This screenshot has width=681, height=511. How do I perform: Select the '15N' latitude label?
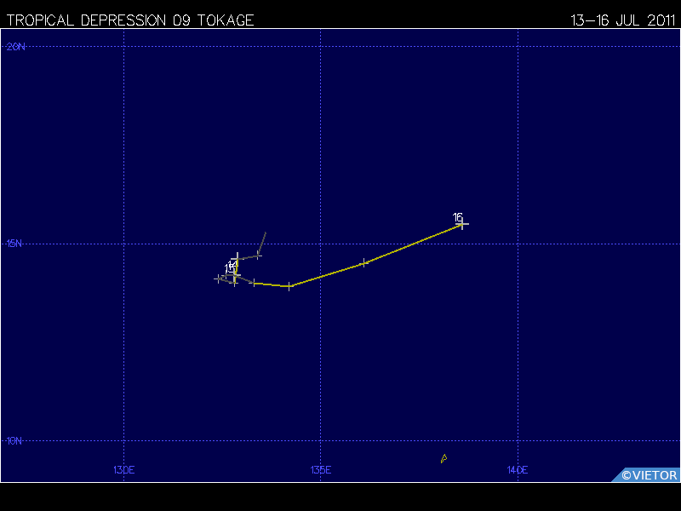tap(14, 244)
